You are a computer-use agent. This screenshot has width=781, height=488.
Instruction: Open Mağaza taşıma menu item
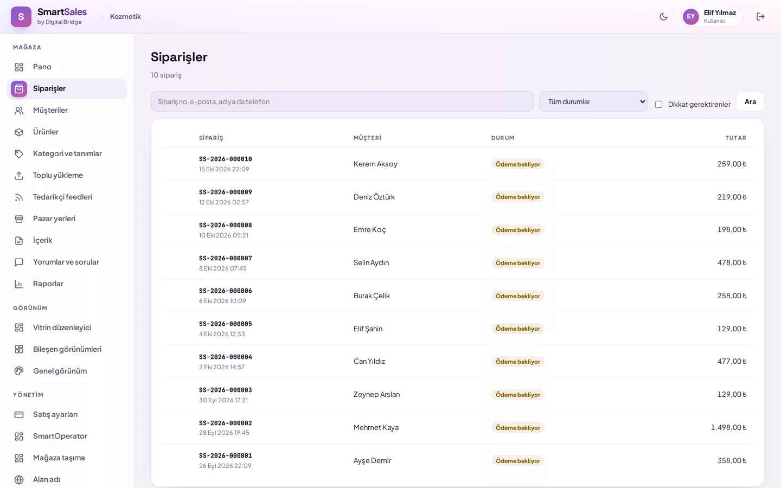[x=67, y=458]
